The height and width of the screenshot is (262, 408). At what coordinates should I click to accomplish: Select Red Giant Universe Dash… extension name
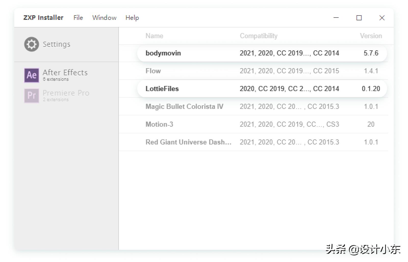(x=188, y=142)
